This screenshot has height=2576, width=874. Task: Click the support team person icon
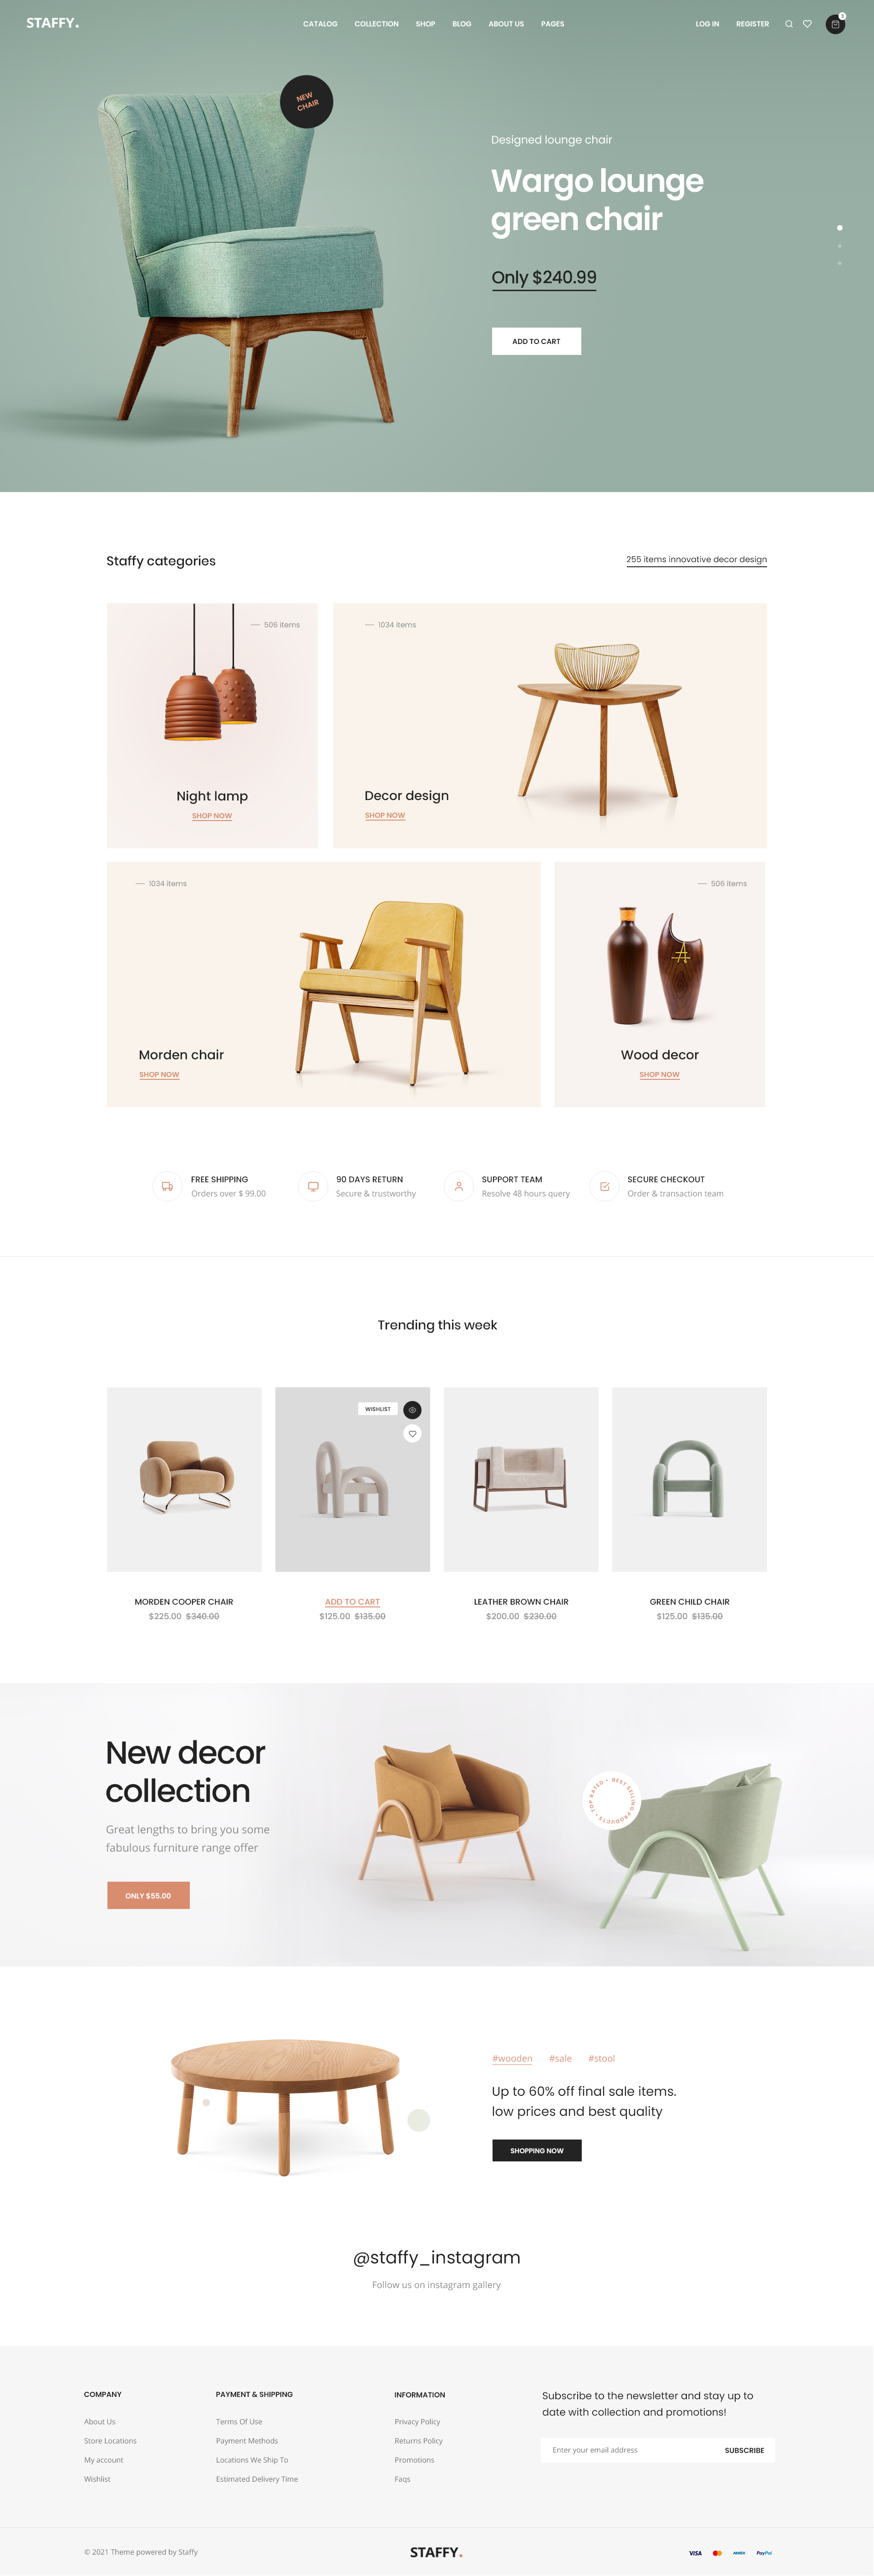[458, 1186]
